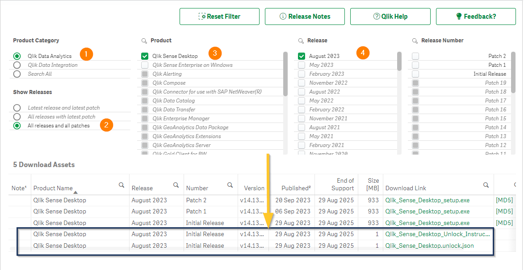
Task: Click the Feedback? button
Action: 476,16
